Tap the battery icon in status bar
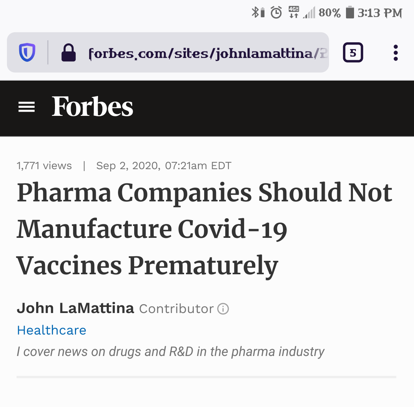 [x=349, y=13]
